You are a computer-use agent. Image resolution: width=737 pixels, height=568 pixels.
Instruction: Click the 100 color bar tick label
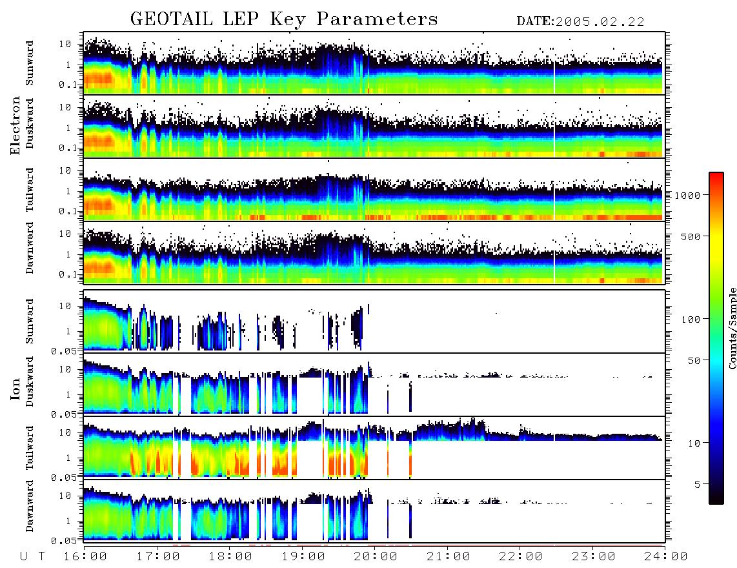point(691,319)
